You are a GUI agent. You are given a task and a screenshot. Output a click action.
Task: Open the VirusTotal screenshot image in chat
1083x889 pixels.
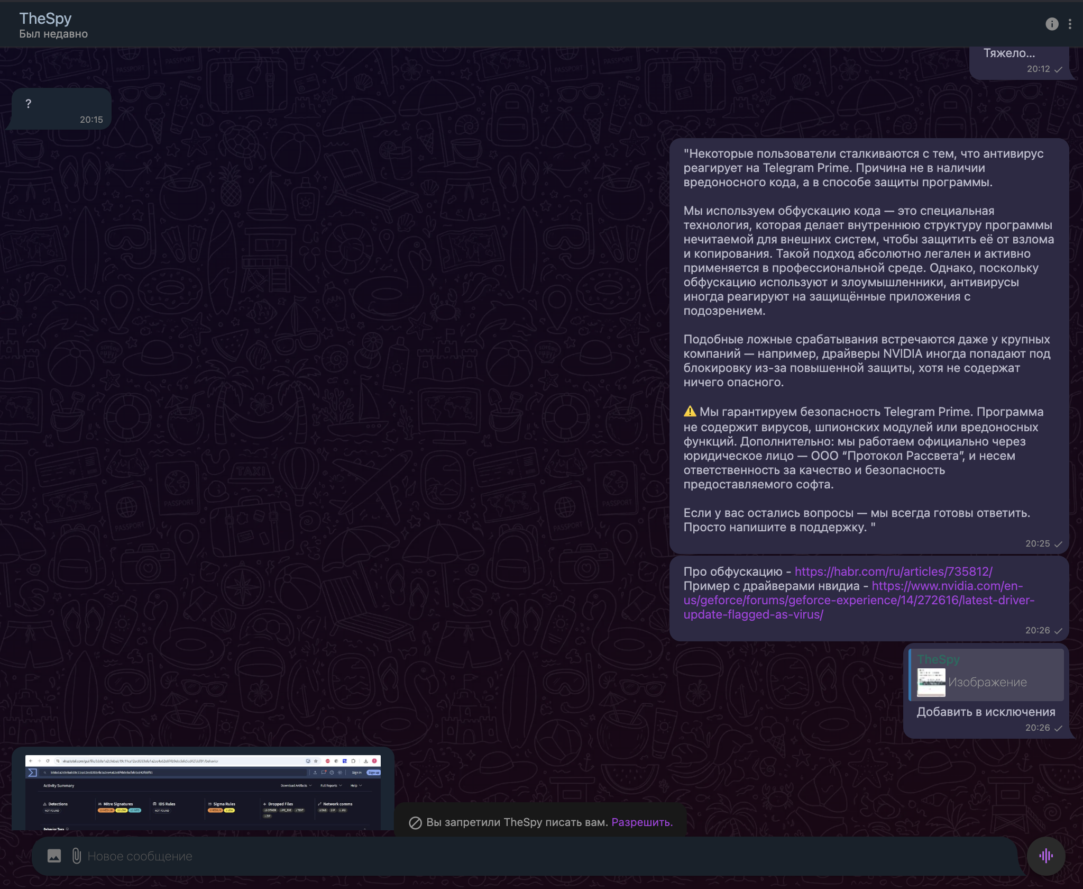203,792
